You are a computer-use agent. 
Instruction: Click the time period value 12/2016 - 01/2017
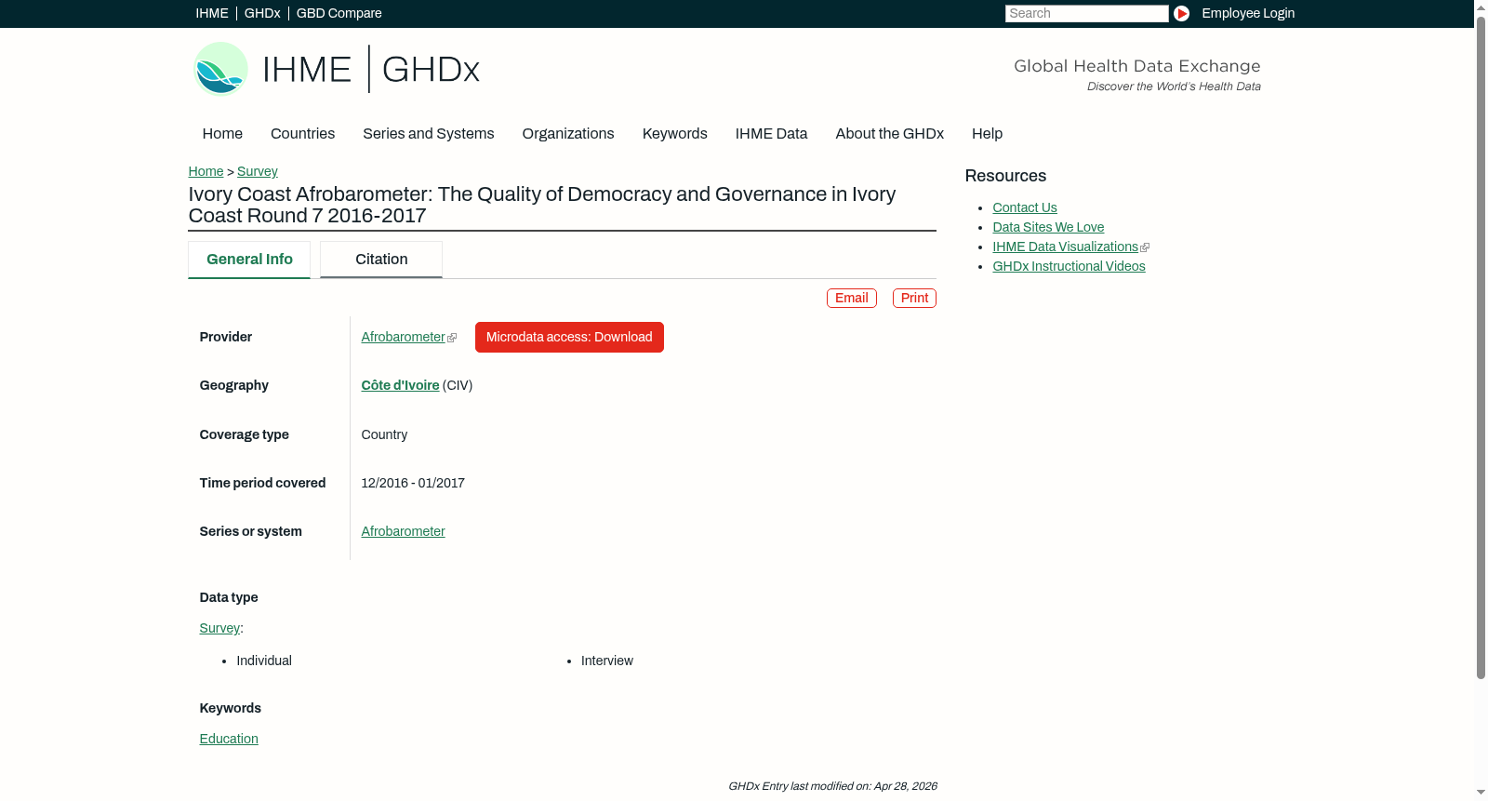click(x=413, y=483)
